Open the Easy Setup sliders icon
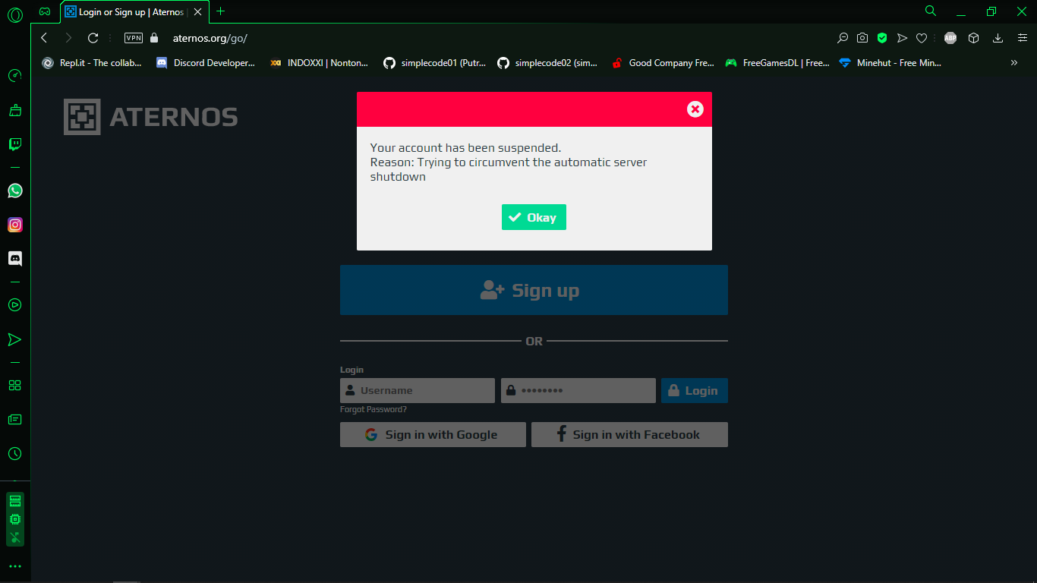 click(x=1023, y=38)
